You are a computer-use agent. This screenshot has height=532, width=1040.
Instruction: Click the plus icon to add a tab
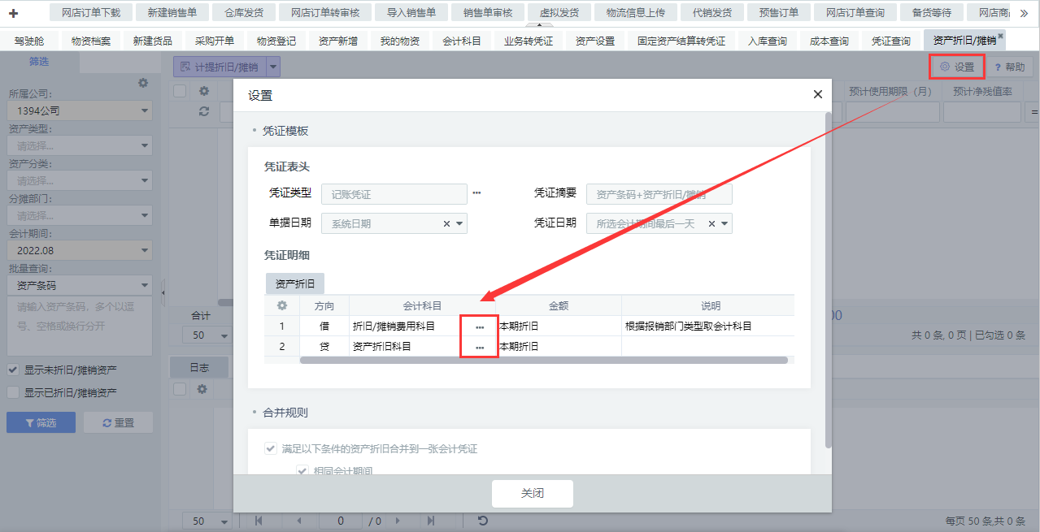tap(13, 13)
